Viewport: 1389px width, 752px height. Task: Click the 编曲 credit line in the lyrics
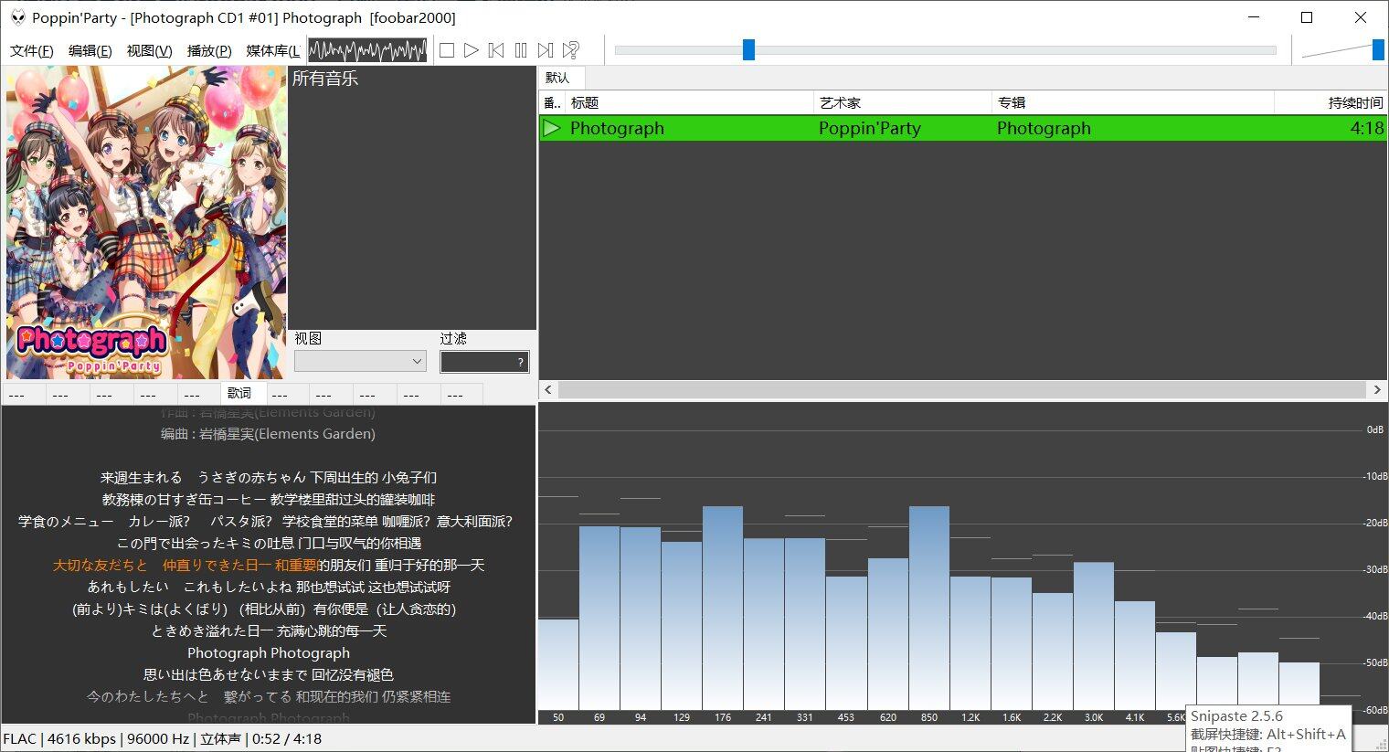[x=269, y=434]
